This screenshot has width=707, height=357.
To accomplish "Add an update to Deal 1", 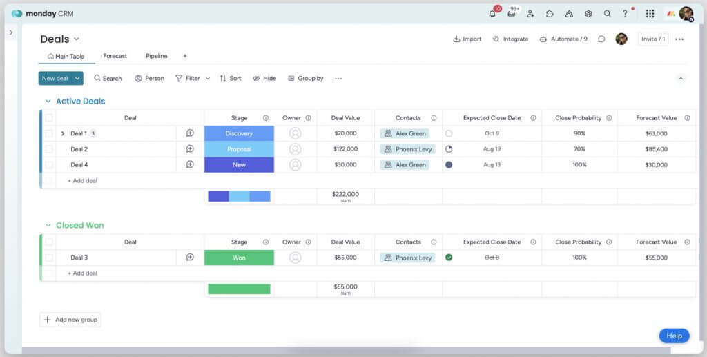I will pos(190,133).
